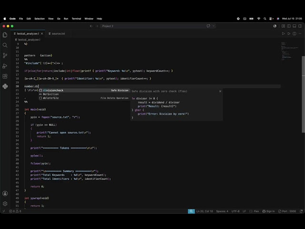This screenshot has width=305, height=229.
Task: Open editor More Actions ellipsis menu
Action: pyautogui.click(x=300, y=34)
